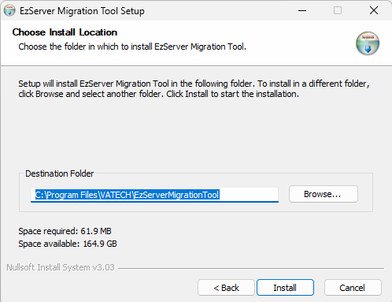Viewport: 392px width, 302px height.
Task: Click the Nullsoft Install System v3.03 label
Action: (61, 267)
